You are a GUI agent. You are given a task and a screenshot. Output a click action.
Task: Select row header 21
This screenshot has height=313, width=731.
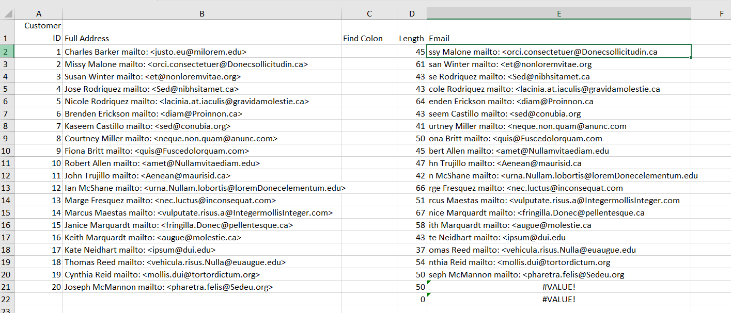pos(7,287)
